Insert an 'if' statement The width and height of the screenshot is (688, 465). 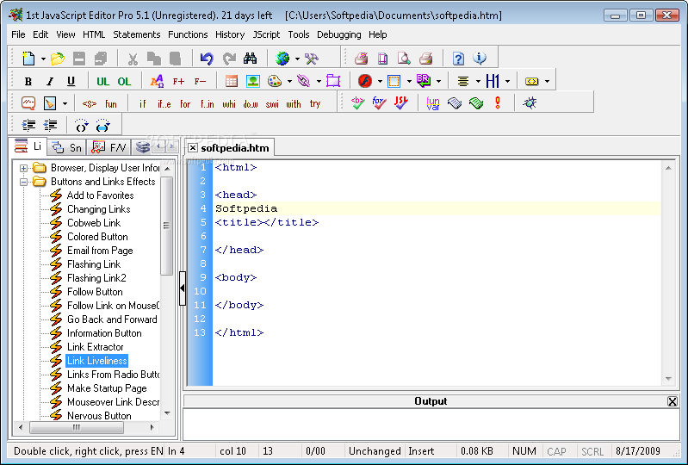tap(143, 104)
